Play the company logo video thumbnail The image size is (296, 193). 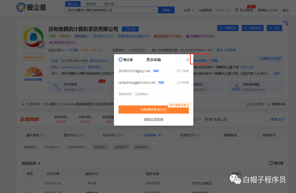click(x=41, y=45)
